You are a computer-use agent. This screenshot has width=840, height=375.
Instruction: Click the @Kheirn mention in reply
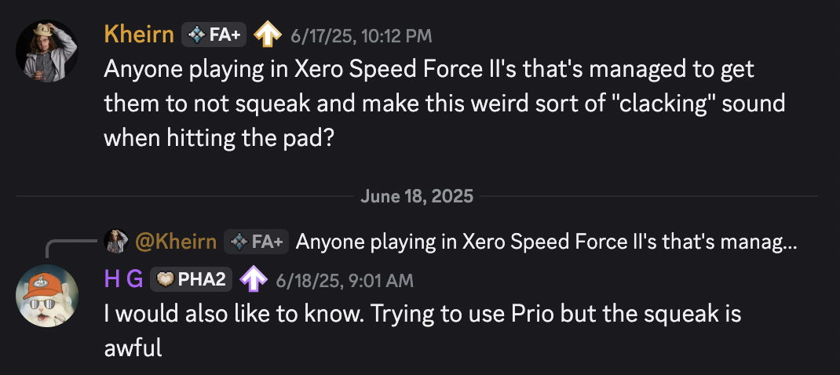pos(176,242)
